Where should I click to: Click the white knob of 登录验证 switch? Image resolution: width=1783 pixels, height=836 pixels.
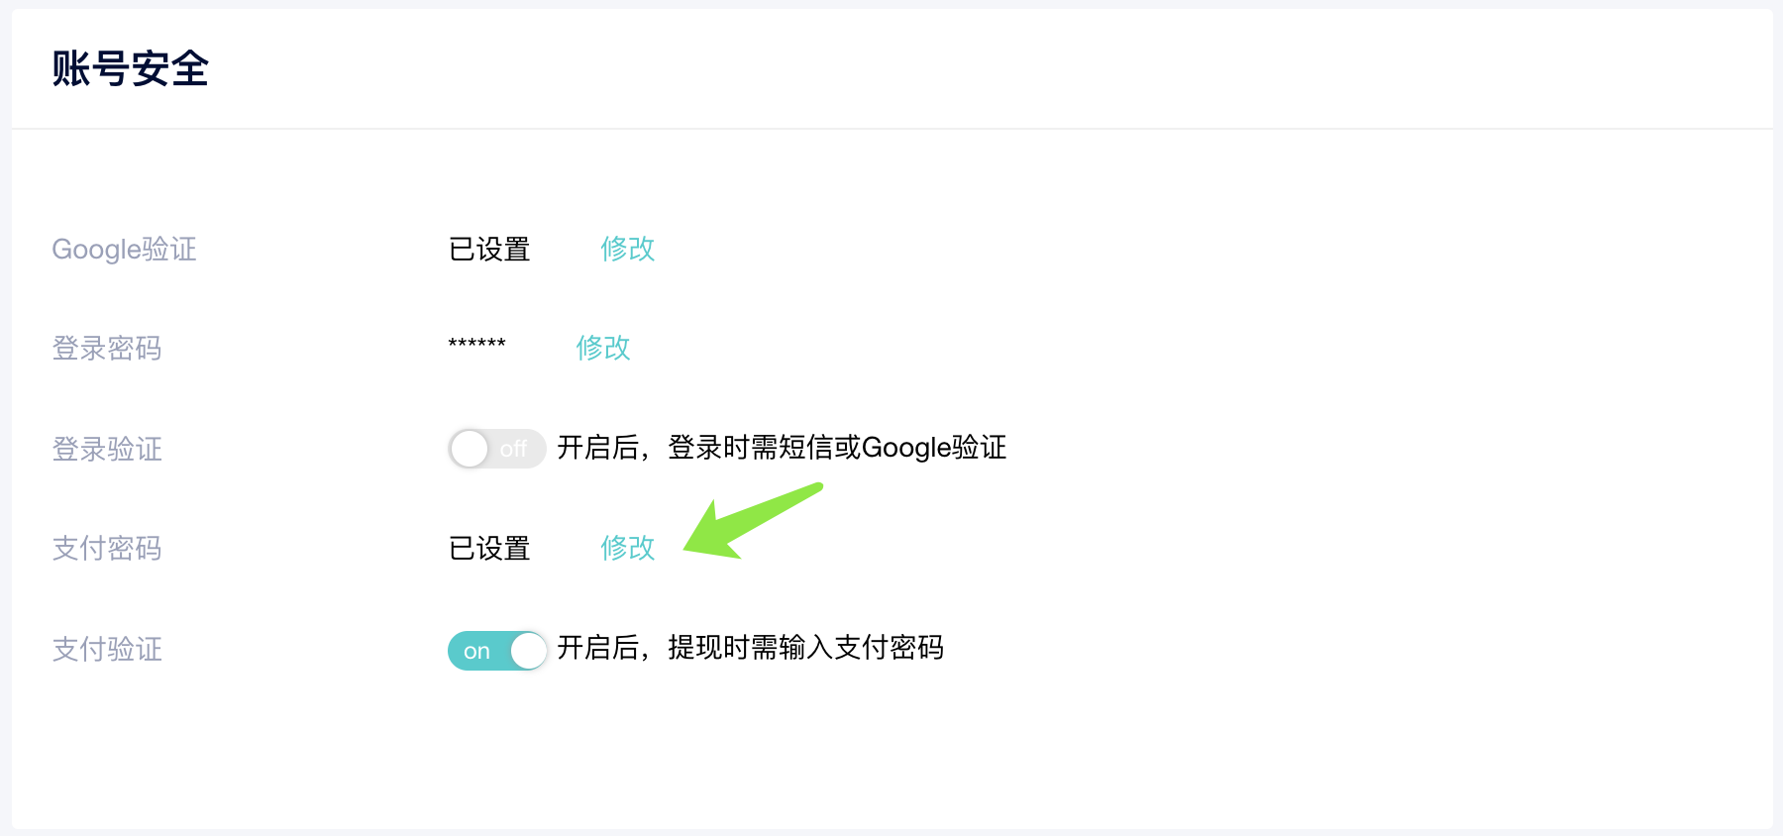(470, 449)
